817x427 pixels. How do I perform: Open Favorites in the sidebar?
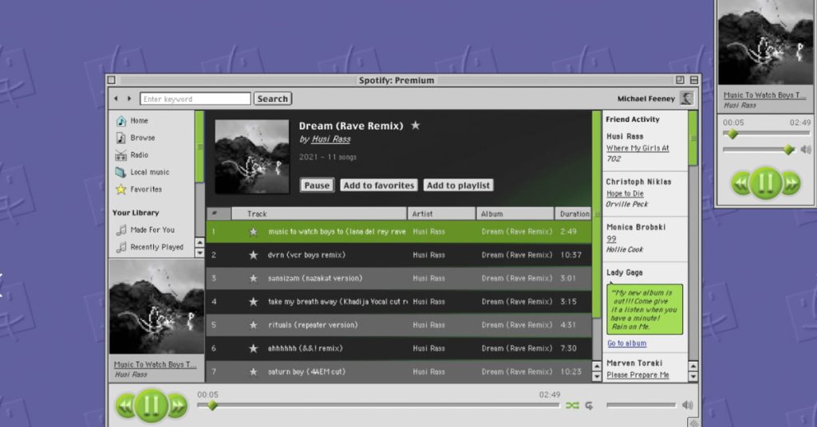coord(139,190)
